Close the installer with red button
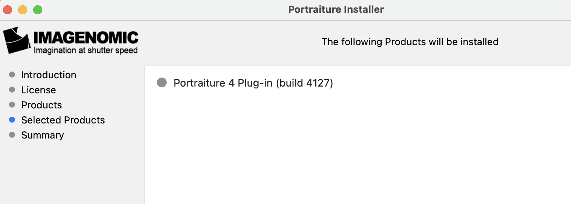 click(x=8, y=10)
